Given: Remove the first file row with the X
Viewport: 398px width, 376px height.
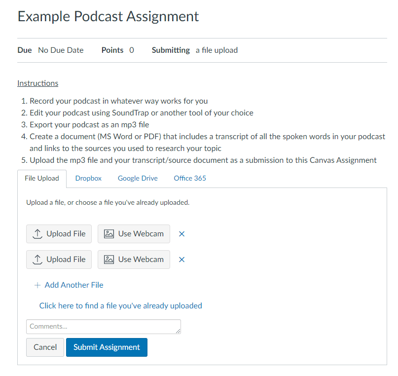Looking at the screenshot, I should tap(181, 233).
